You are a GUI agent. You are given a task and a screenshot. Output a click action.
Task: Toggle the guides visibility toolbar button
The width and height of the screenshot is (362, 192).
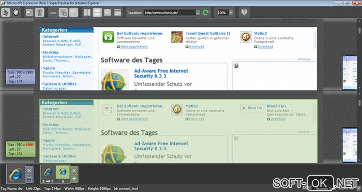(x=74, y=12)
